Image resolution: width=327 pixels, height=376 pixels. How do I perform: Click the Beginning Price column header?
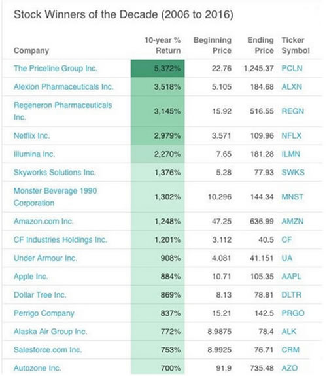(x=213, y=45)
